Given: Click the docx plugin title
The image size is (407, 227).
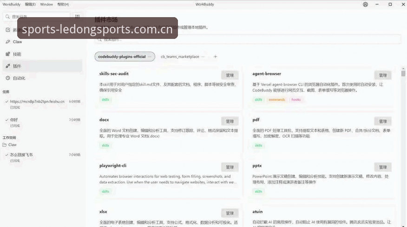Looking at the screenshot, I should click(x=104, y=120).
